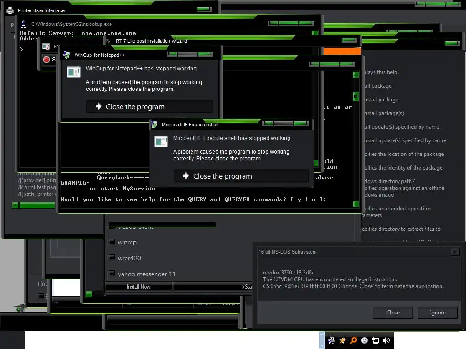Open the volume speaker tray icon
The image size is (466, 349).
coord(386,340)
